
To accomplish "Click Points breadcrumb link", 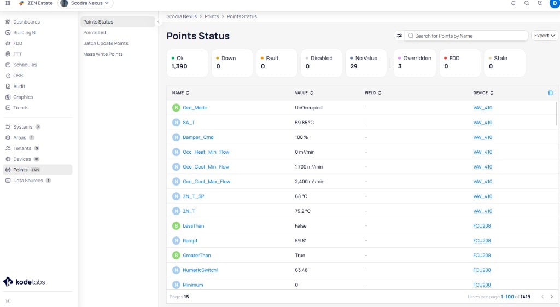I will pos(212,16).
